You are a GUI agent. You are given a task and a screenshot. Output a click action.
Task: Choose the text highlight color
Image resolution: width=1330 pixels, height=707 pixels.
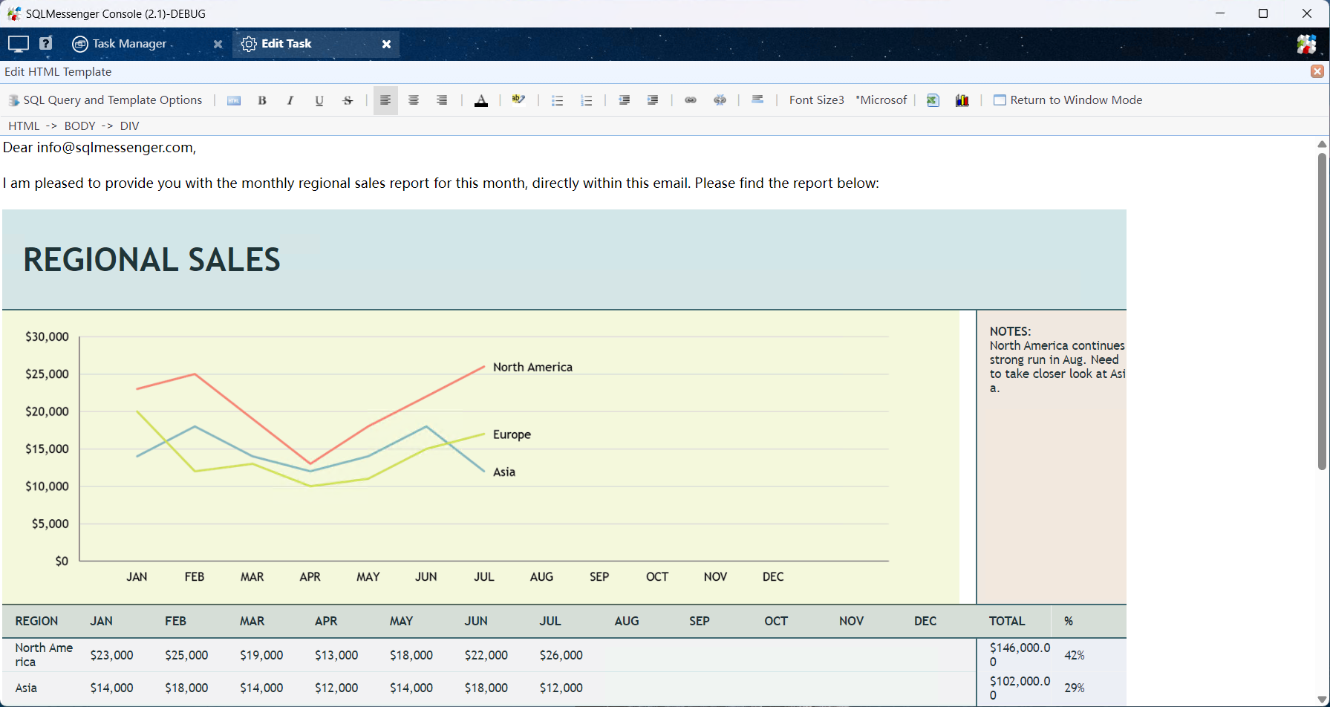(518, 100)
